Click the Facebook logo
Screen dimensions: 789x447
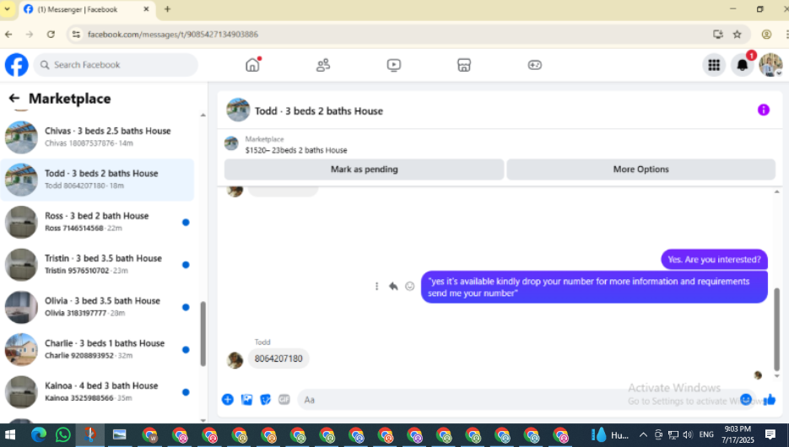tap(17, 65)
